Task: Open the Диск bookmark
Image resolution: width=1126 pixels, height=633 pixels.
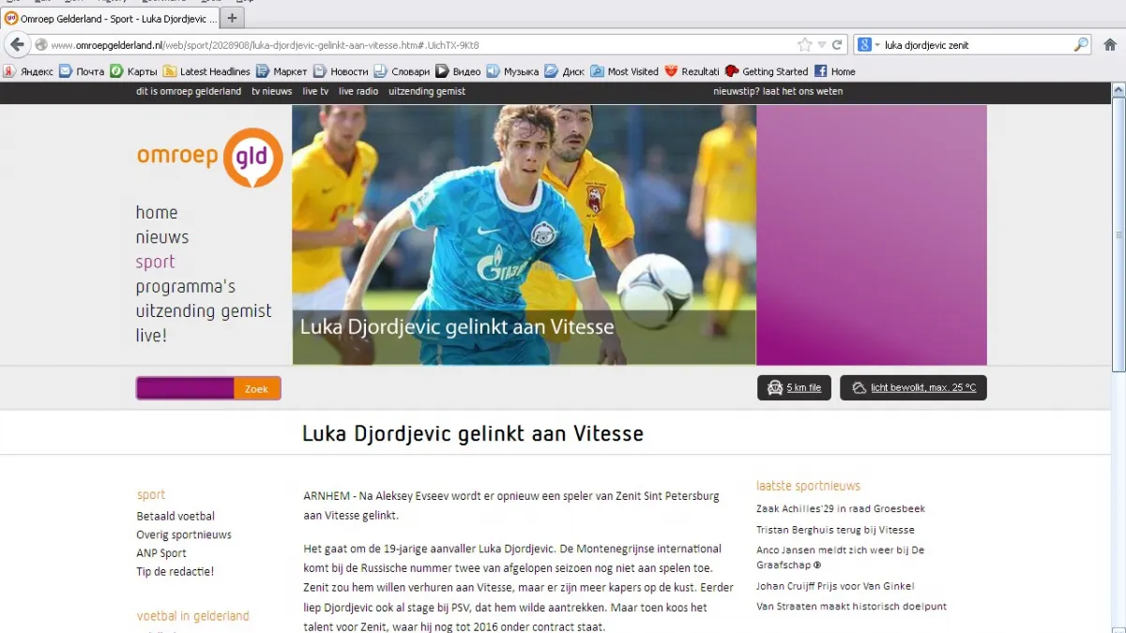Action: pos(565,71)
